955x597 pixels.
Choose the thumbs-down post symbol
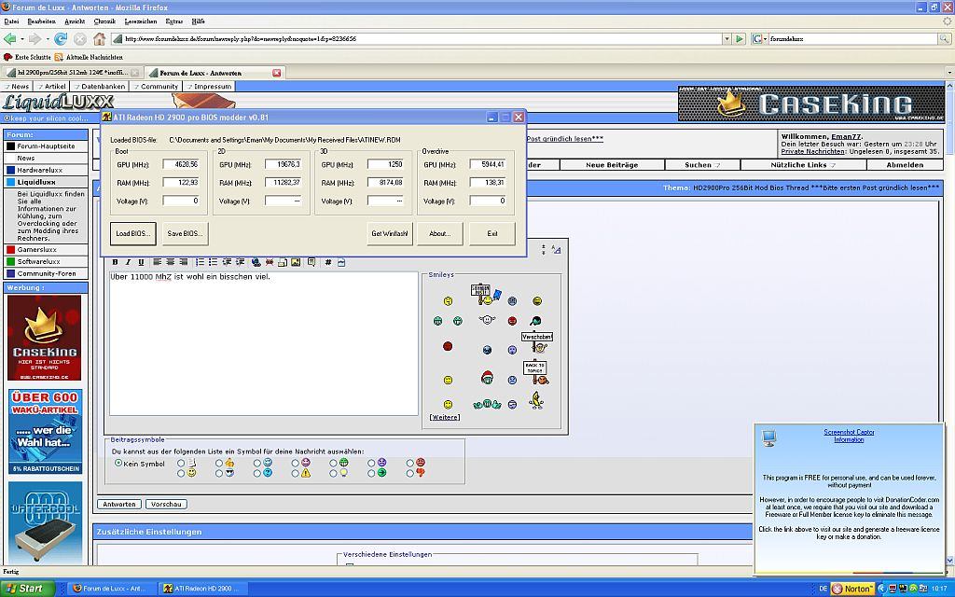click(410, 473)
